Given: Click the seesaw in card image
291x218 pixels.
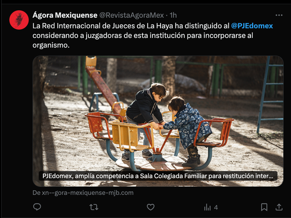Looking at the screenshot, I should 104,87.
